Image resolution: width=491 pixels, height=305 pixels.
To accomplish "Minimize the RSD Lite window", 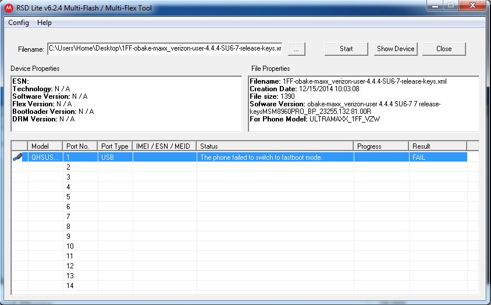I will point(435,6).
